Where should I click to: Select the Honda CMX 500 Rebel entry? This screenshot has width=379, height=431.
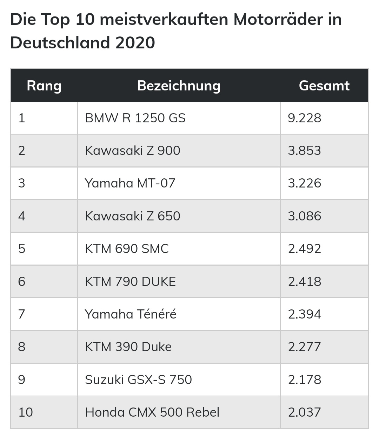pyautogui.click(x=152, y=412)
